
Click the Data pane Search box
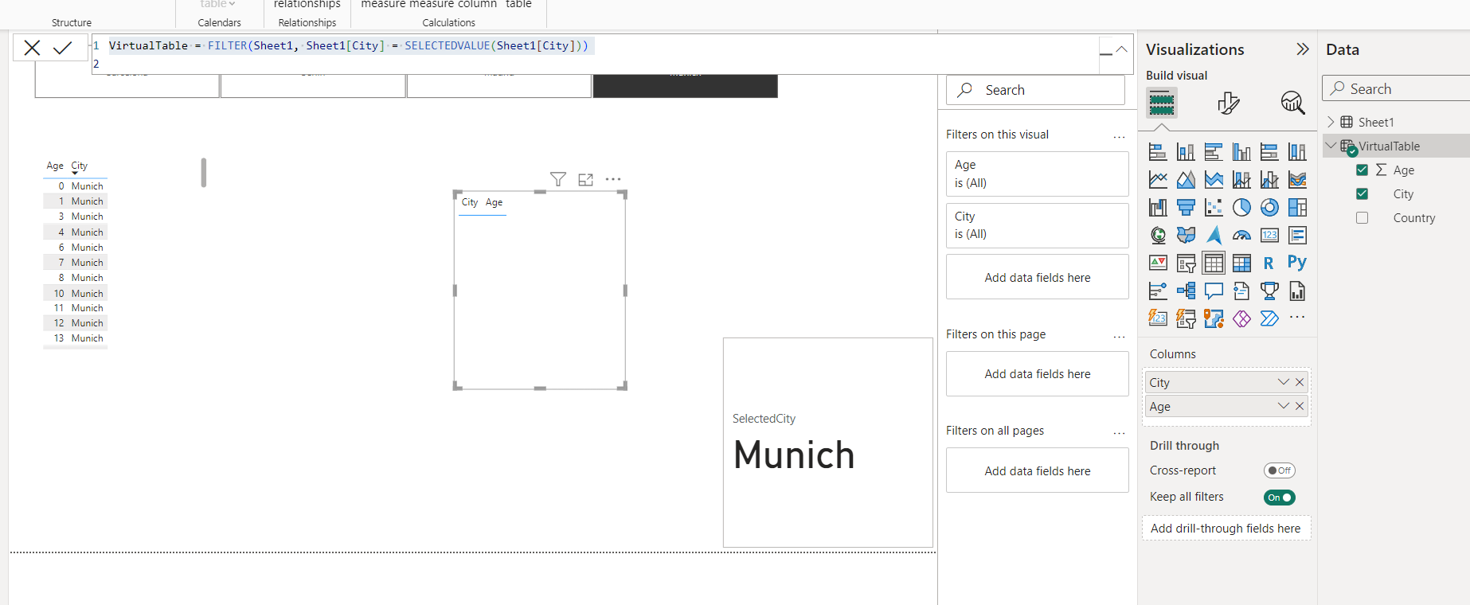coord(1395,88)
